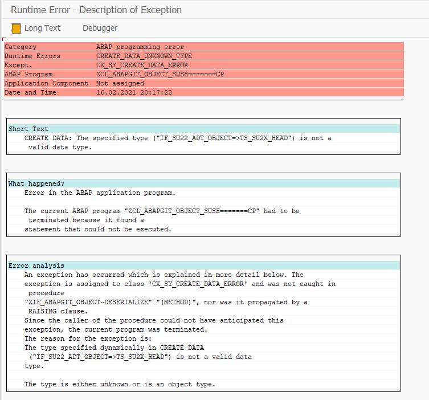
Task: Select the lone 'type.' line in Error analysis
Action: click(34, 366)
